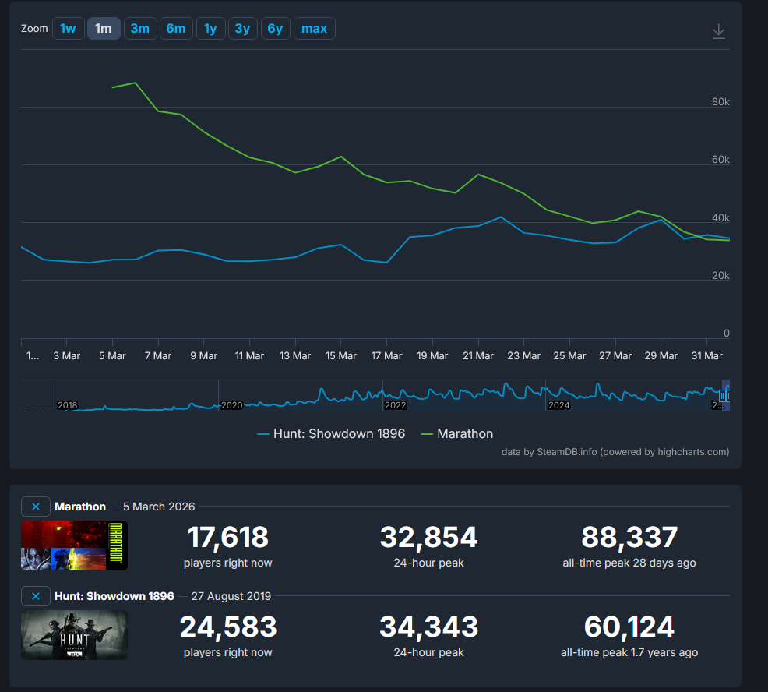Click Marathon's 32,854 24-hour peak
768x692 pixels.
tap(428, 537)
